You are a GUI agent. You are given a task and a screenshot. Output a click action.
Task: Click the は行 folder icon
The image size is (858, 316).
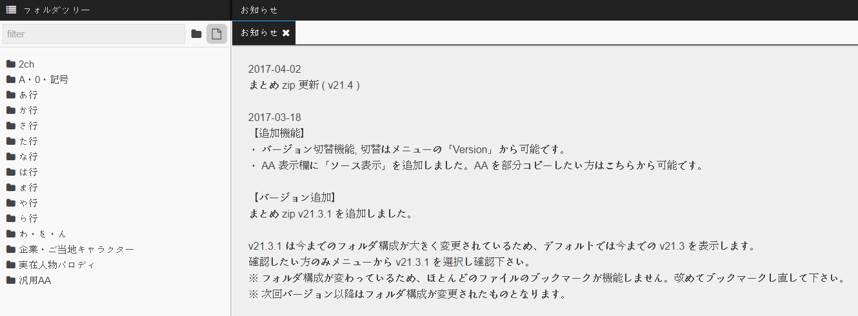pos(11,172)
